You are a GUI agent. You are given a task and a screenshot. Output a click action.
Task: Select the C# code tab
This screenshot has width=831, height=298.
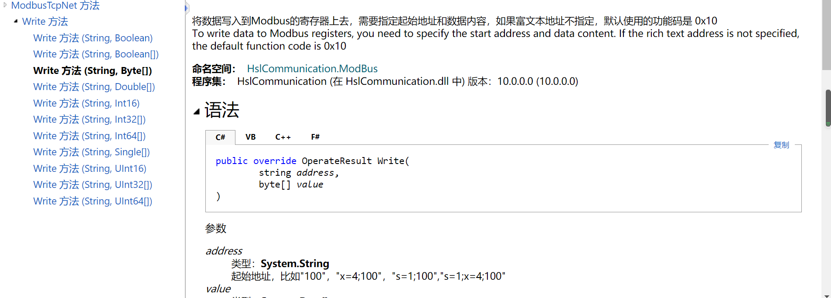click(220, 137)
